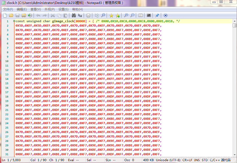237x163 pixels.
Task: Click the 'unsigned' keyword on line 1
Action: 34,21
